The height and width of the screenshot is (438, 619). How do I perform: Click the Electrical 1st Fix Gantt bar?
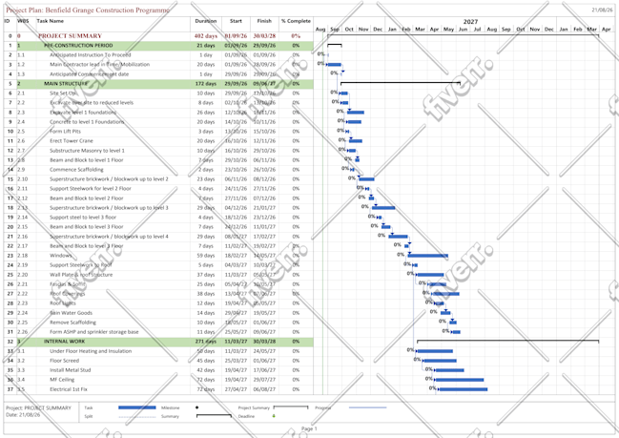(464, 389)
